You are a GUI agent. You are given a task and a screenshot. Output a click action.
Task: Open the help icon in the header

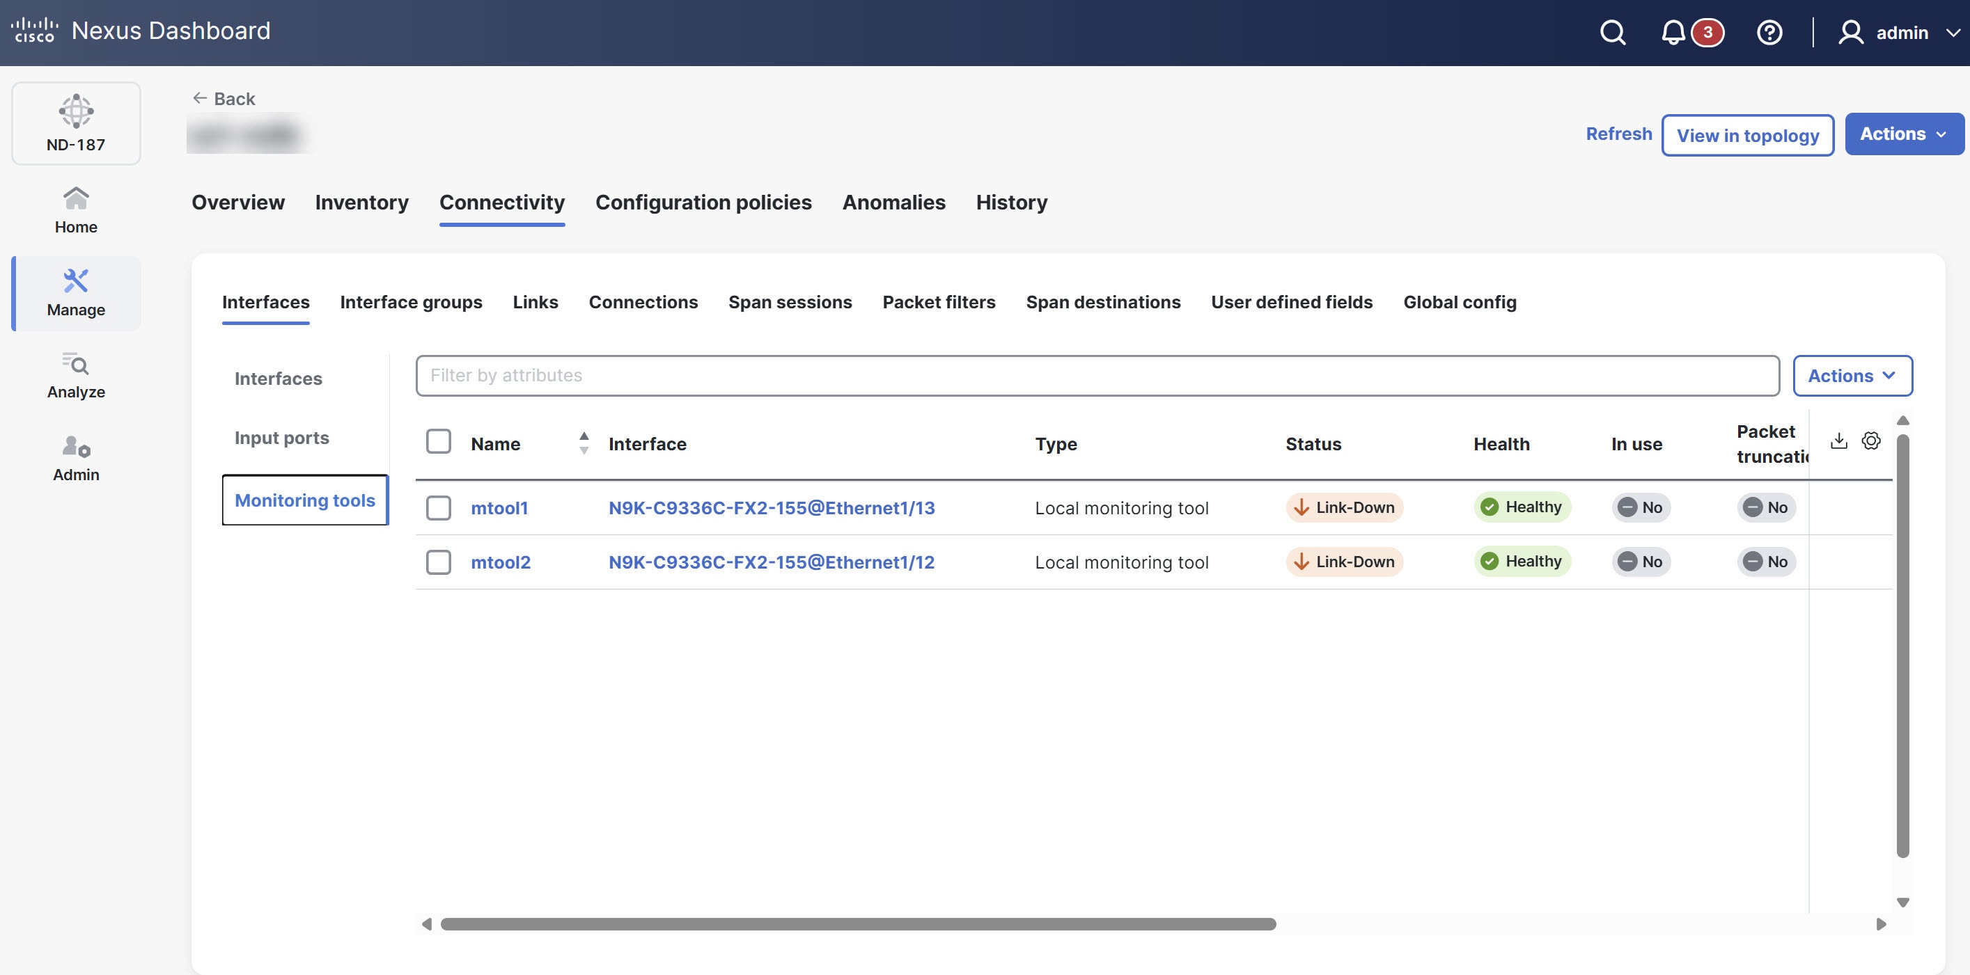(1769, 32)
